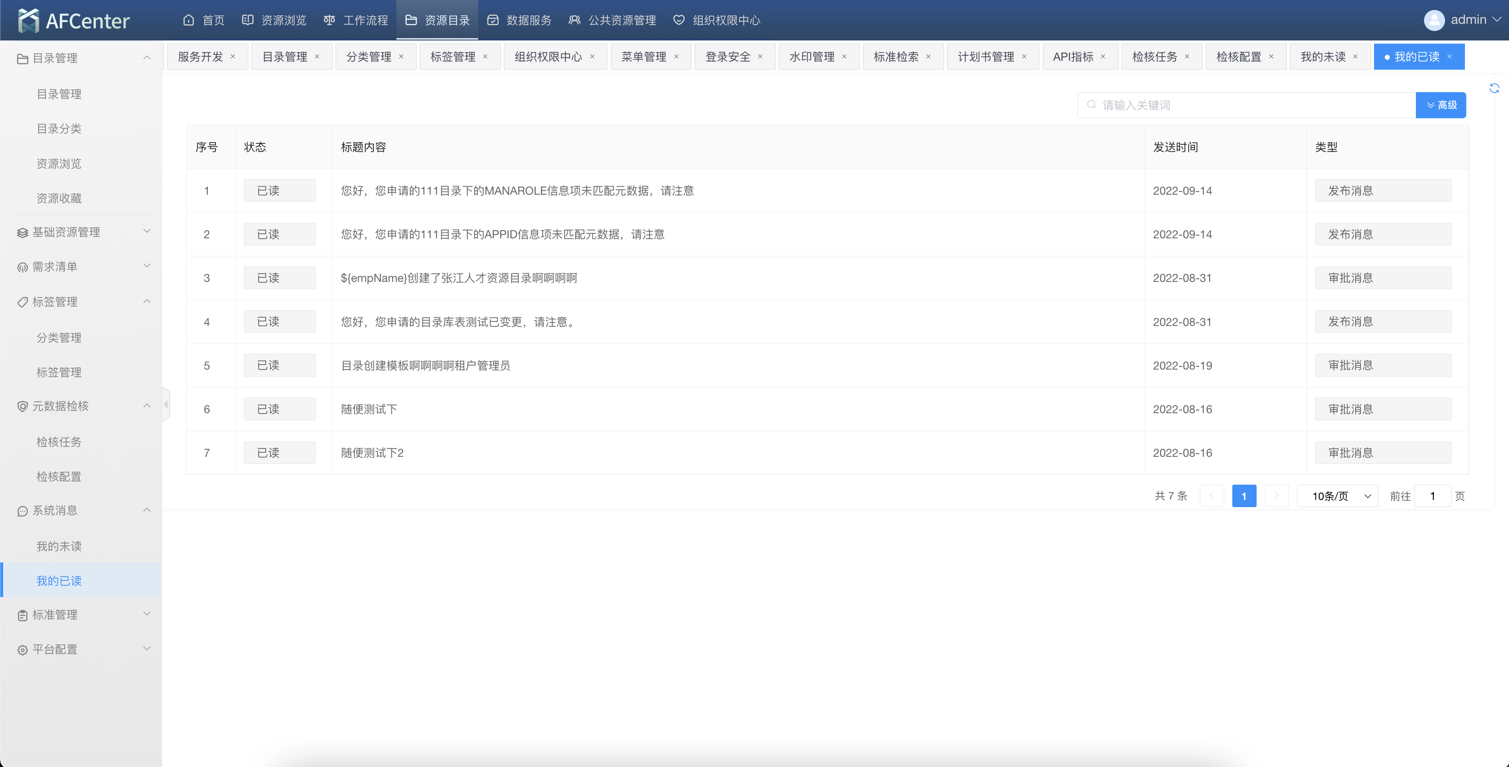Open the 工作流程 menu

355,21
